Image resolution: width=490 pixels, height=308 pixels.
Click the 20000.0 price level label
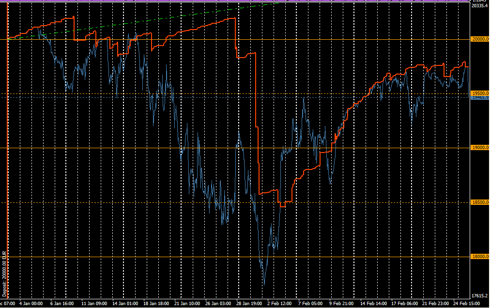click(x=480, y=39)
